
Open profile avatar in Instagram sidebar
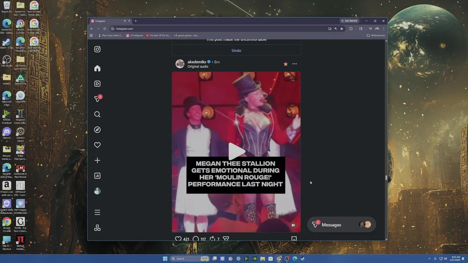pos(97,191)
